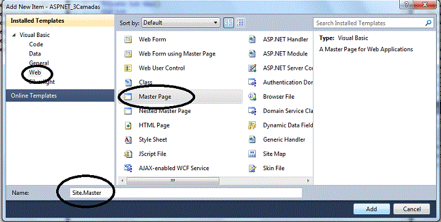This screenshot has height=222, width=441.
Task: Select the ASP.NET Server Control icon
Action: coord(253,68)
